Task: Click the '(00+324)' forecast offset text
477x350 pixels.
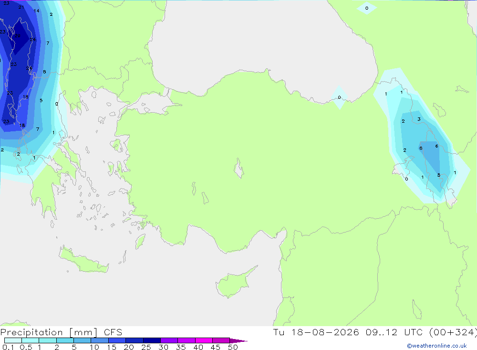Action: point(453,332)
